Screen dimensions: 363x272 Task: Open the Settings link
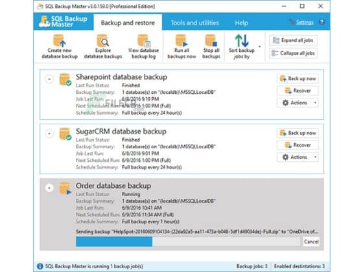(305, 22)
